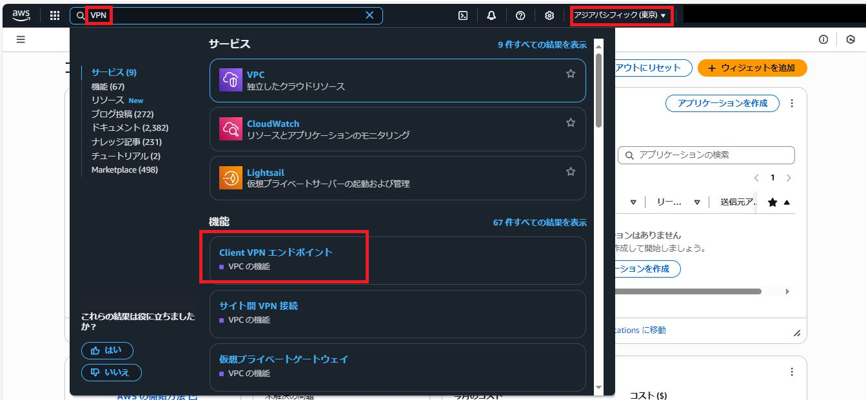Screen dimensions: 866x400
Task: Open the hexagon icon at far top right
Action: click(x=851, y=39)
